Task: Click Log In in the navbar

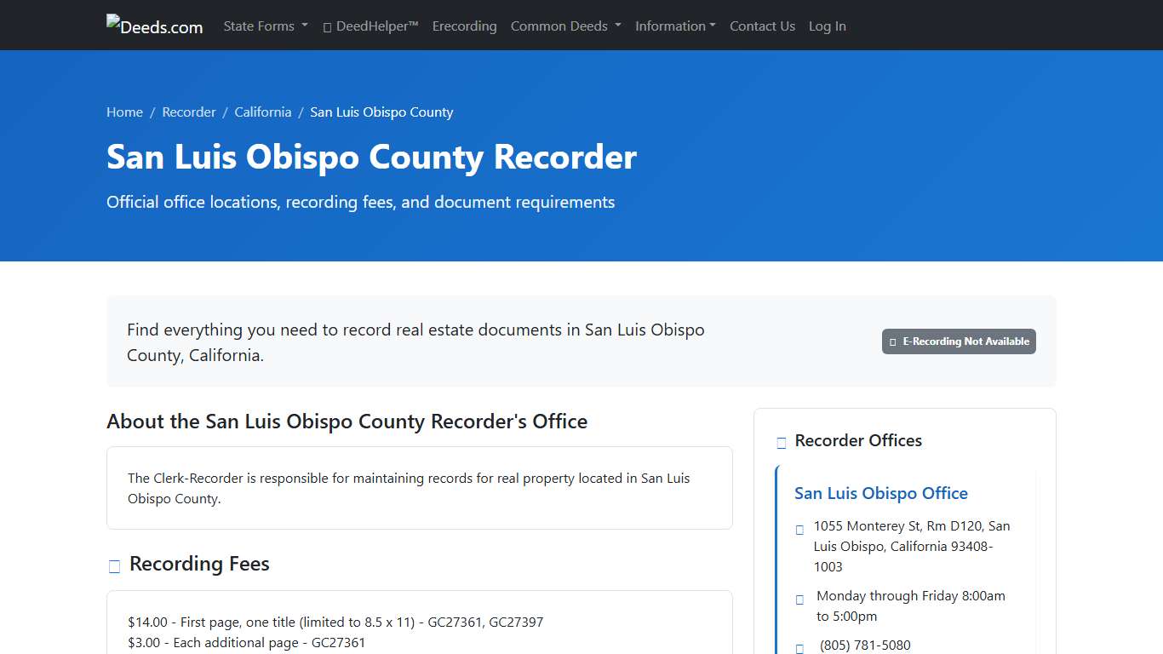Action: (827, 26)
